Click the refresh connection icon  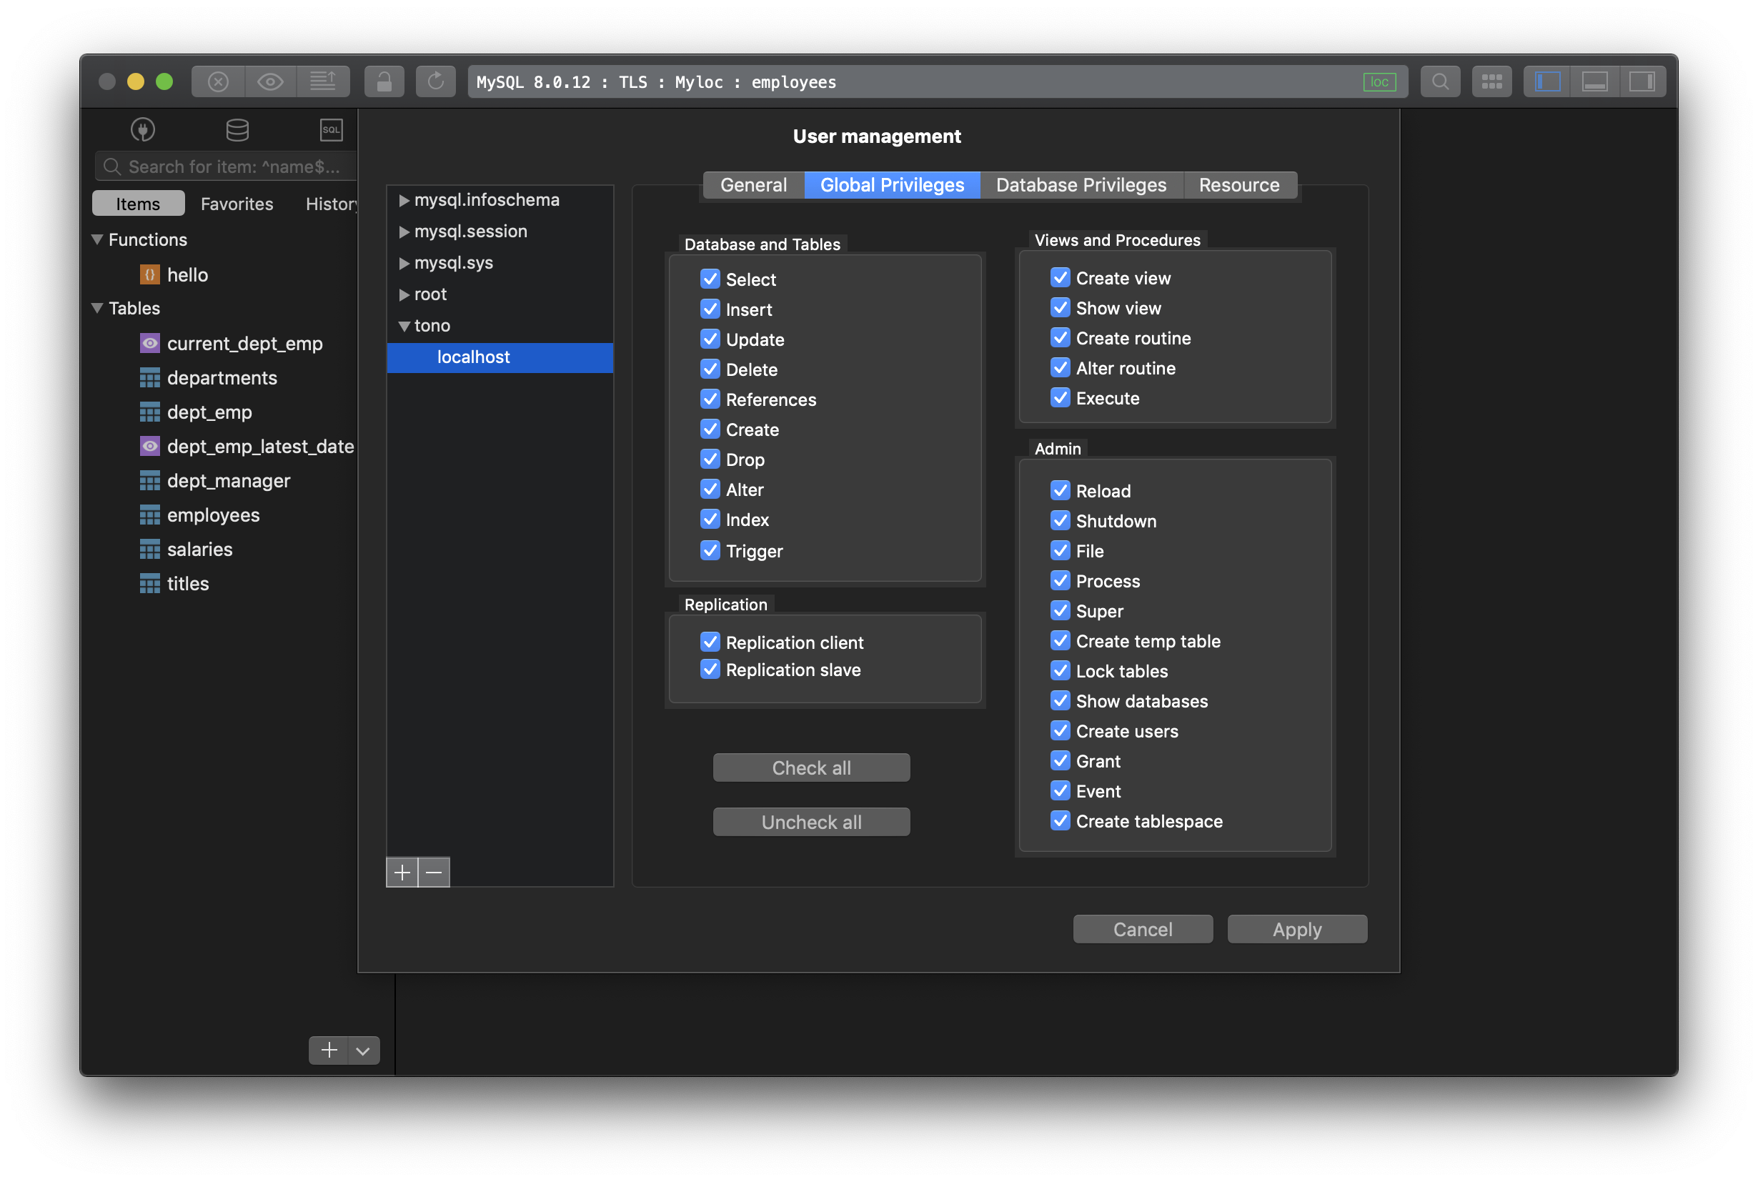(435, 81)
